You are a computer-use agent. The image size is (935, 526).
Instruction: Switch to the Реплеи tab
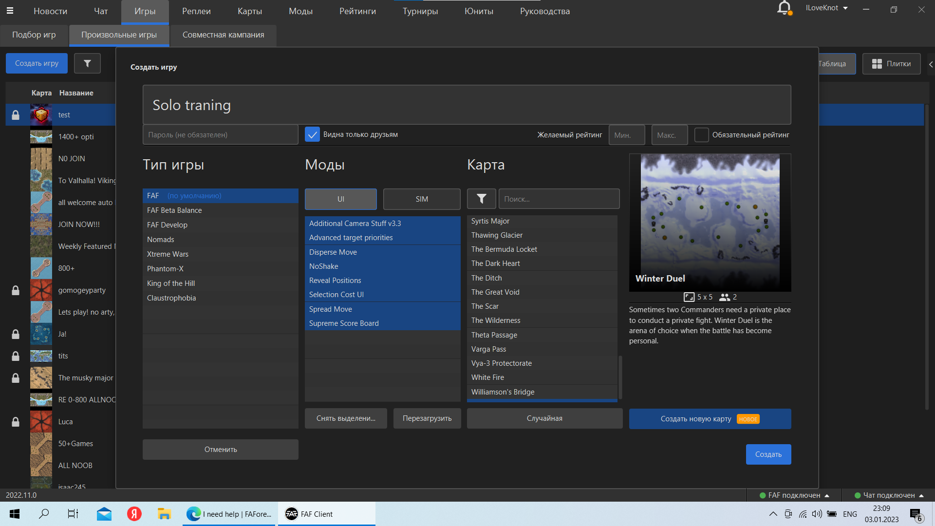point(196,11)
